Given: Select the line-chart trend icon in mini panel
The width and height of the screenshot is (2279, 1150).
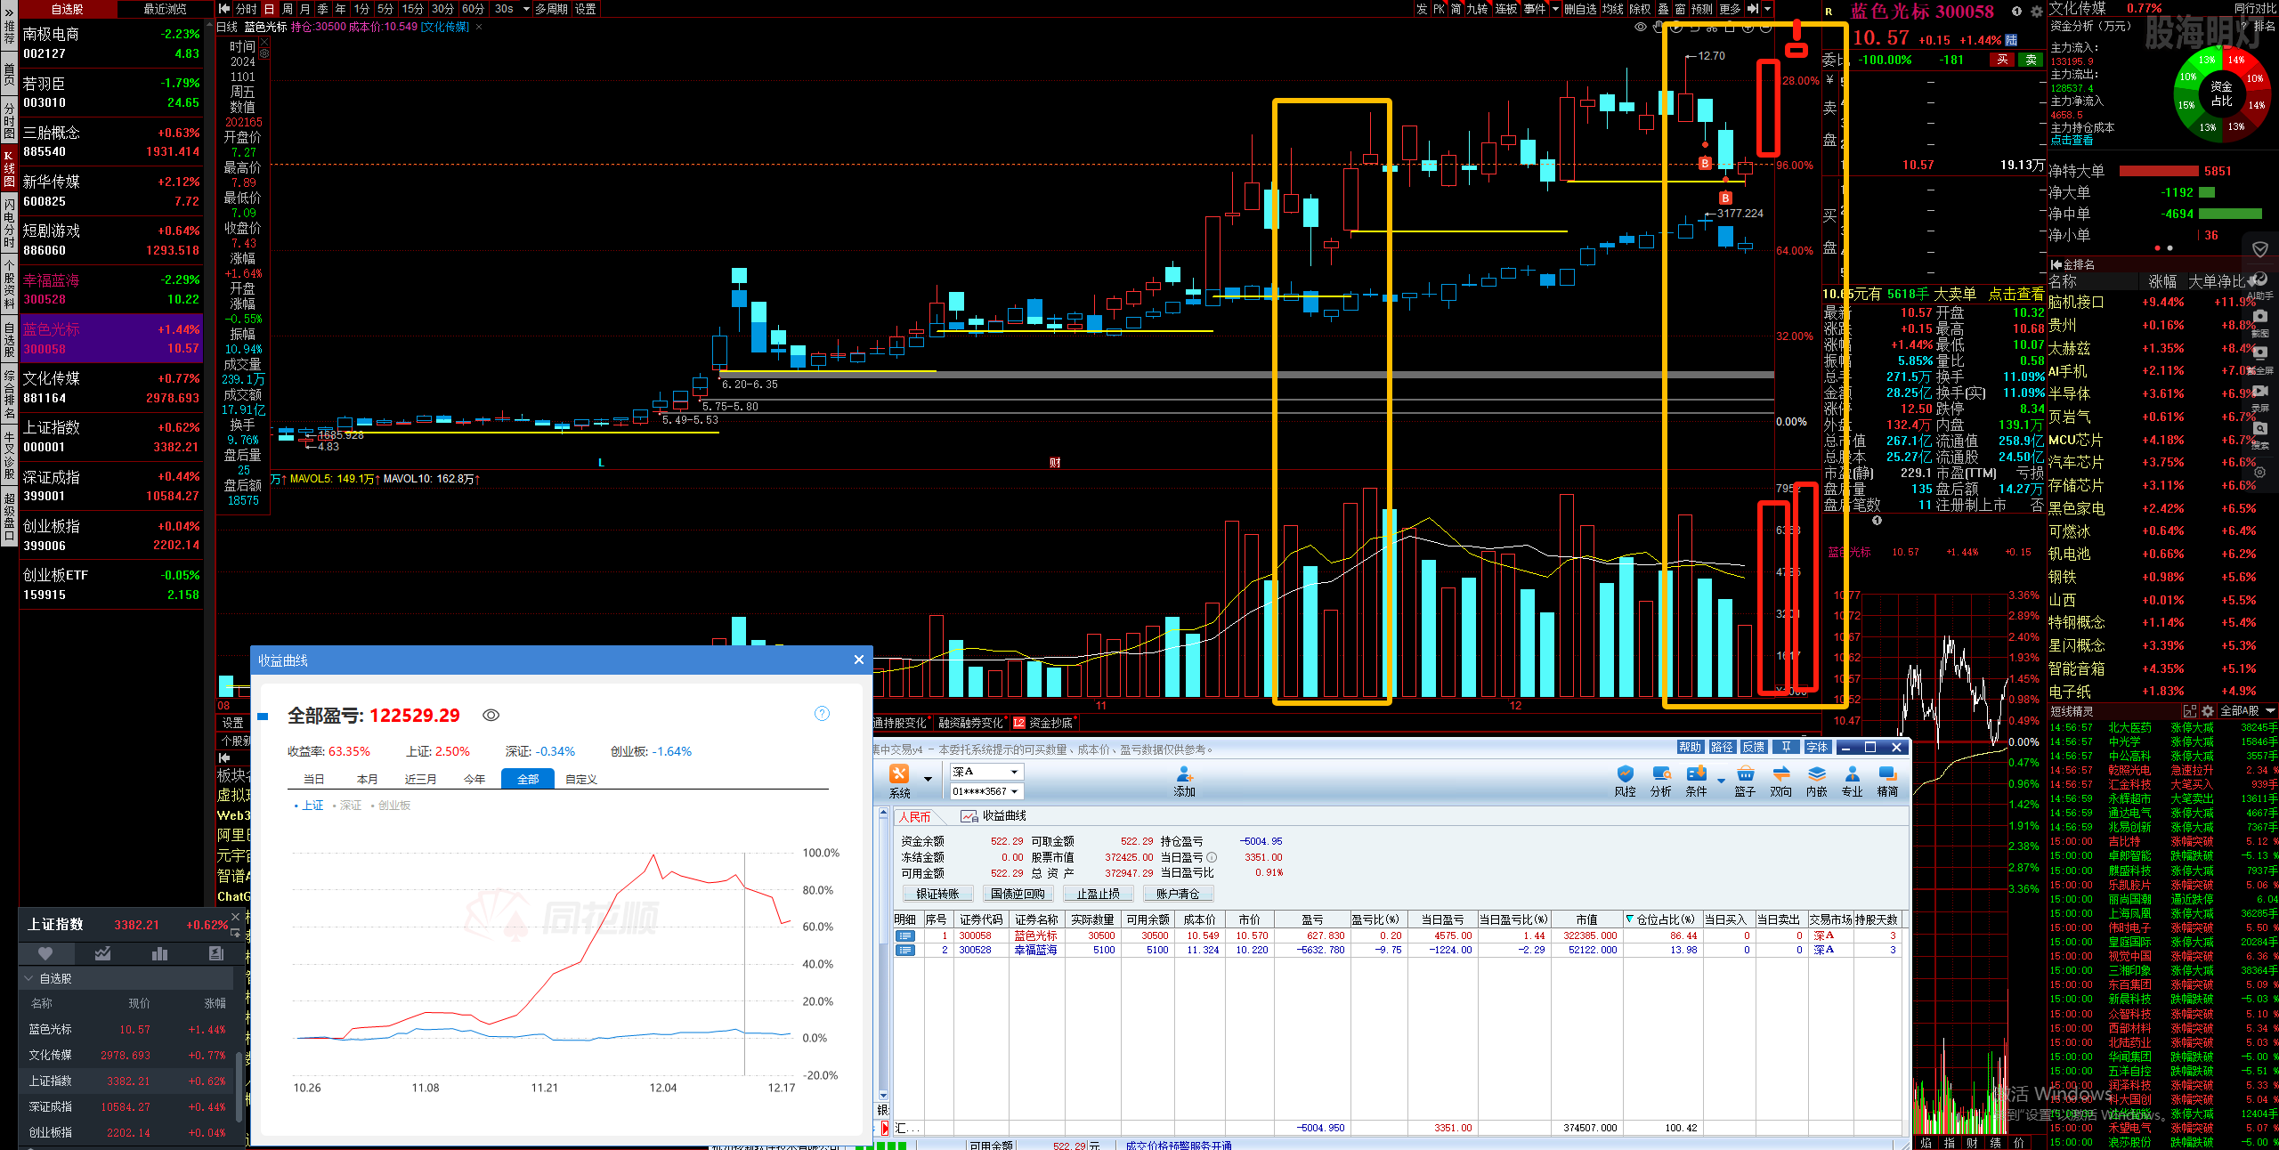Looking at the screenshot, I should tap(102, 953).
